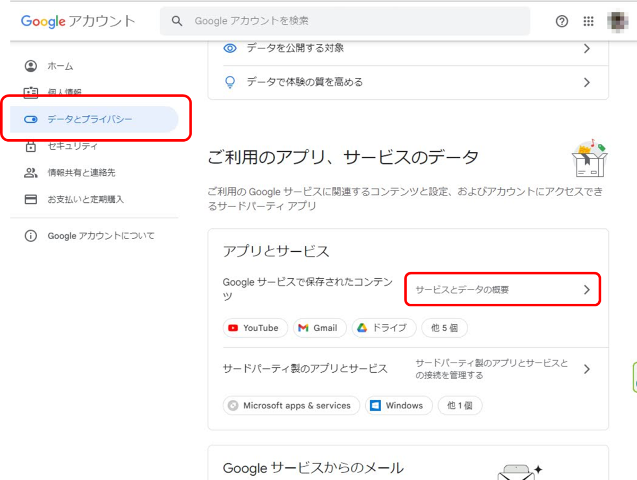Click the ホーム person icon

[31, 66]
